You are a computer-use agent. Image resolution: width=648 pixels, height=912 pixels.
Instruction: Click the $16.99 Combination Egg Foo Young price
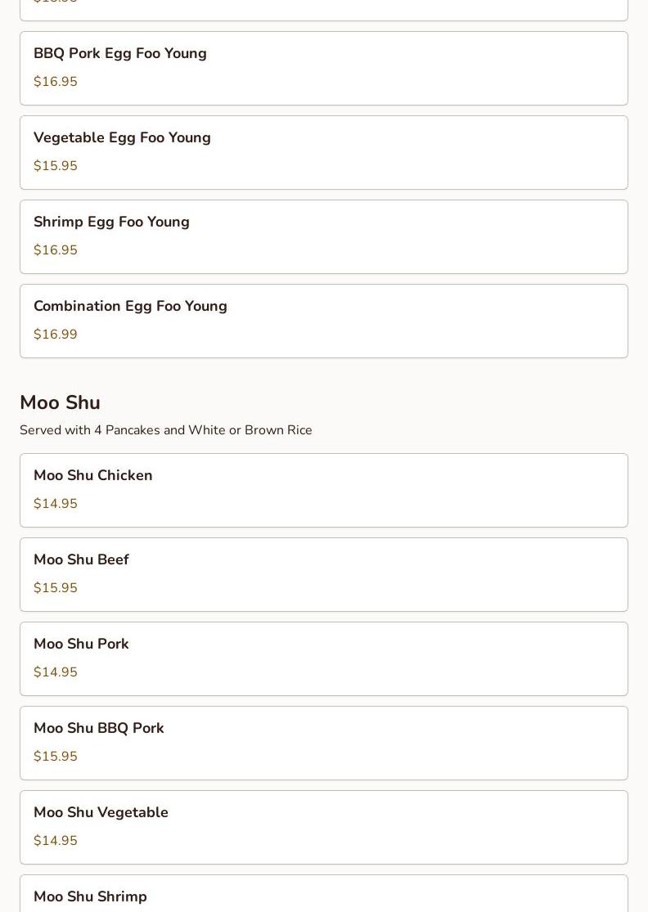[56, 335]
